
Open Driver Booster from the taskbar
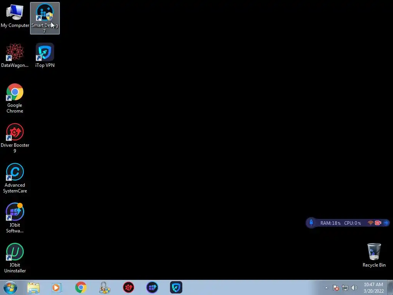point(128,287)
